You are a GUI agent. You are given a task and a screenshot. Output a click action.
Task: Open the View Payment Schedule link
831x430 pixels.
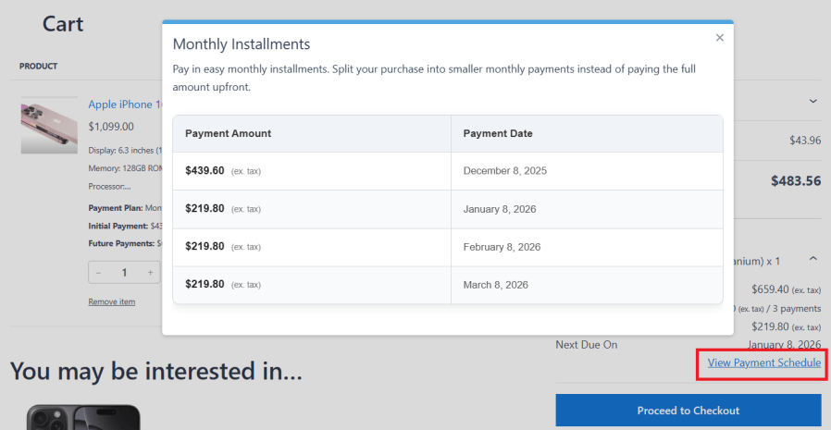coord(763,362)
